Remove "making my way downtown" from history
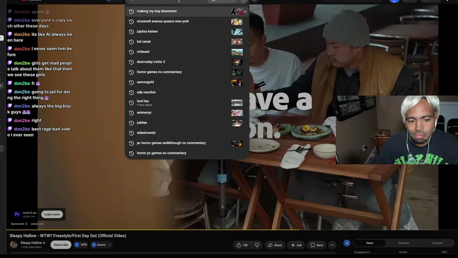 (x=245, y=12)
